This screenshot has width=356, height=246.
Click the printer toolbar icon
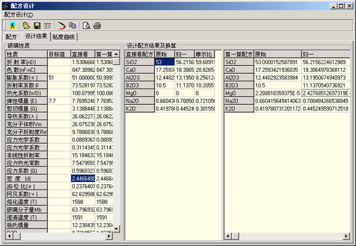click(97, 26)
